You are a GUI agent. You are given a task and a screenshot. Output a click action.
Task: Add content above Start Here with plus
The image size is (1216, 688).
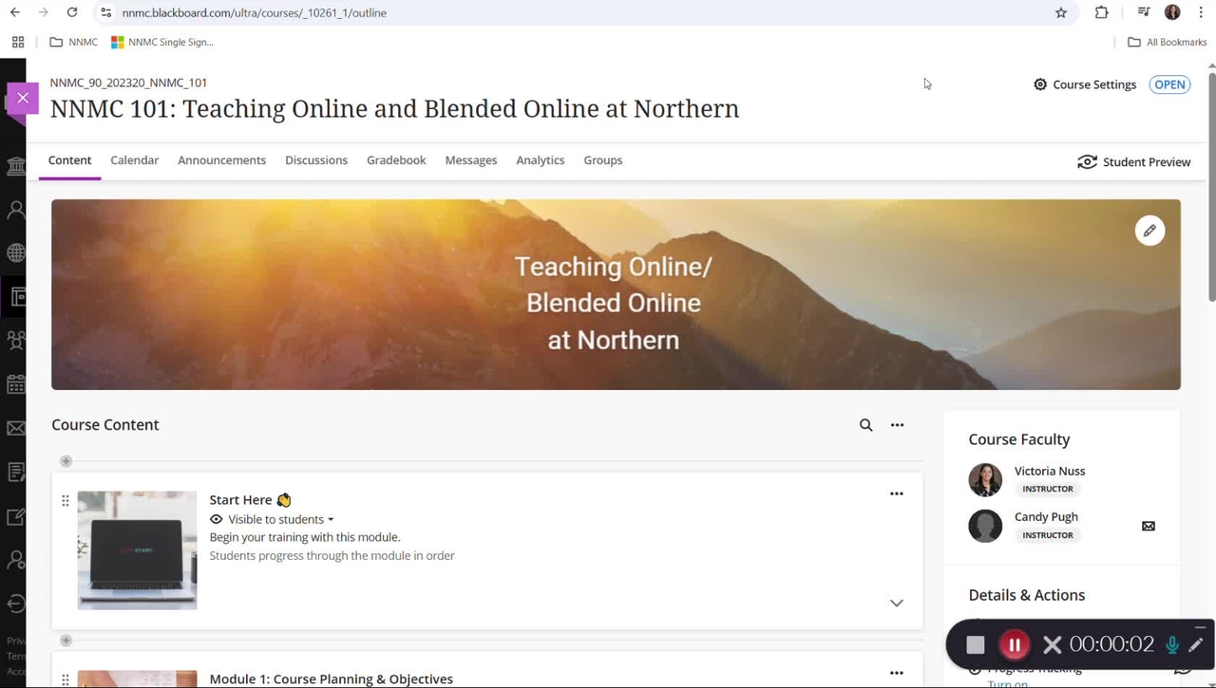[66, 461]
